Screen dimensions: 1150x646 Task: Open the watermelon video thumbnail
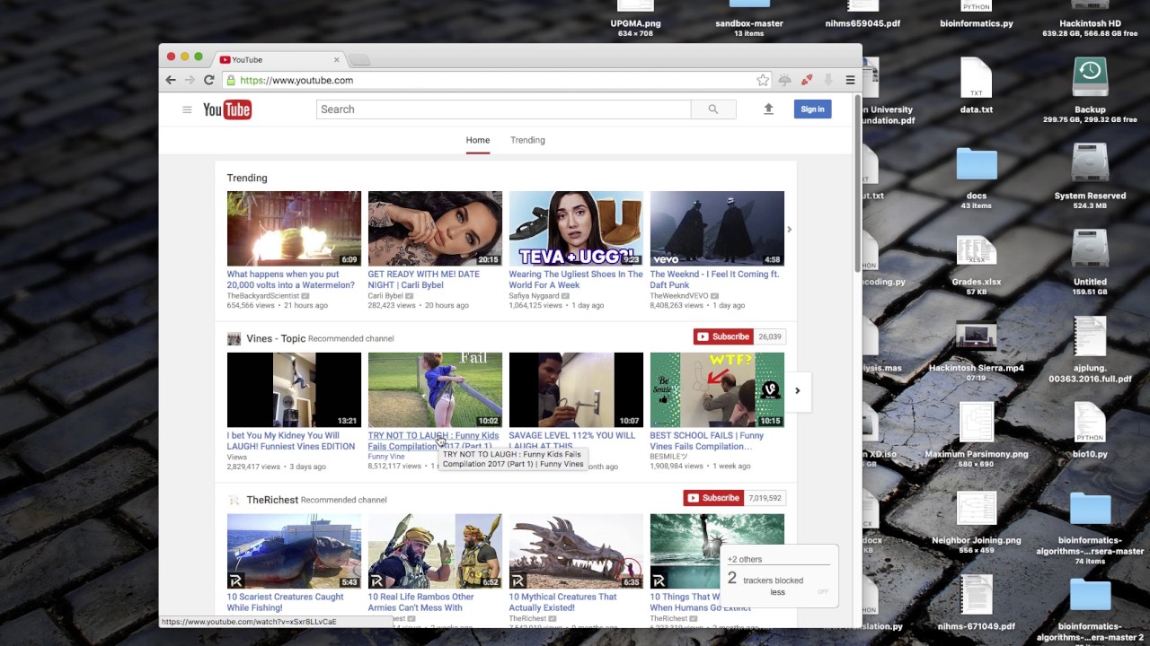click(x=294, y=228)
